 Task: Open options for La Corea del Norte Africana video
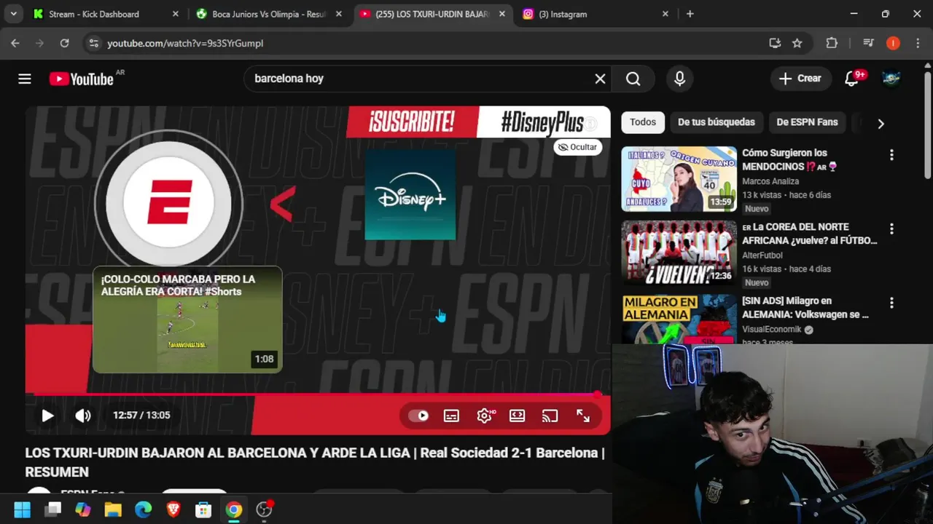click(891, 229)
